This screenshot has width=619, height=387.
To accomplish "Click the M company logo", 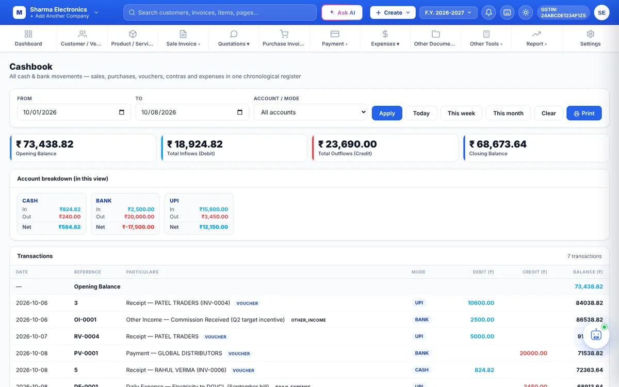I will click(19, 12).
